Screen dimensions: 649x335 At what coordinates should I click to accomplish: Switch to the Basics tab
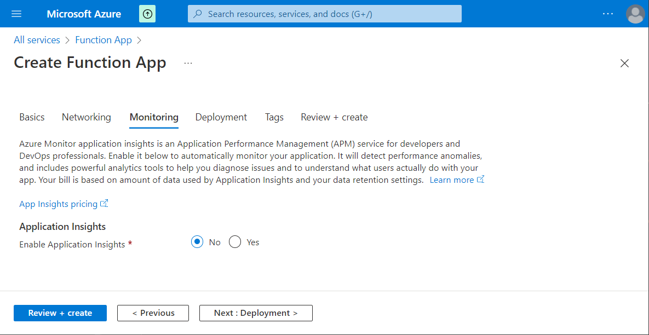pos(32,118)
